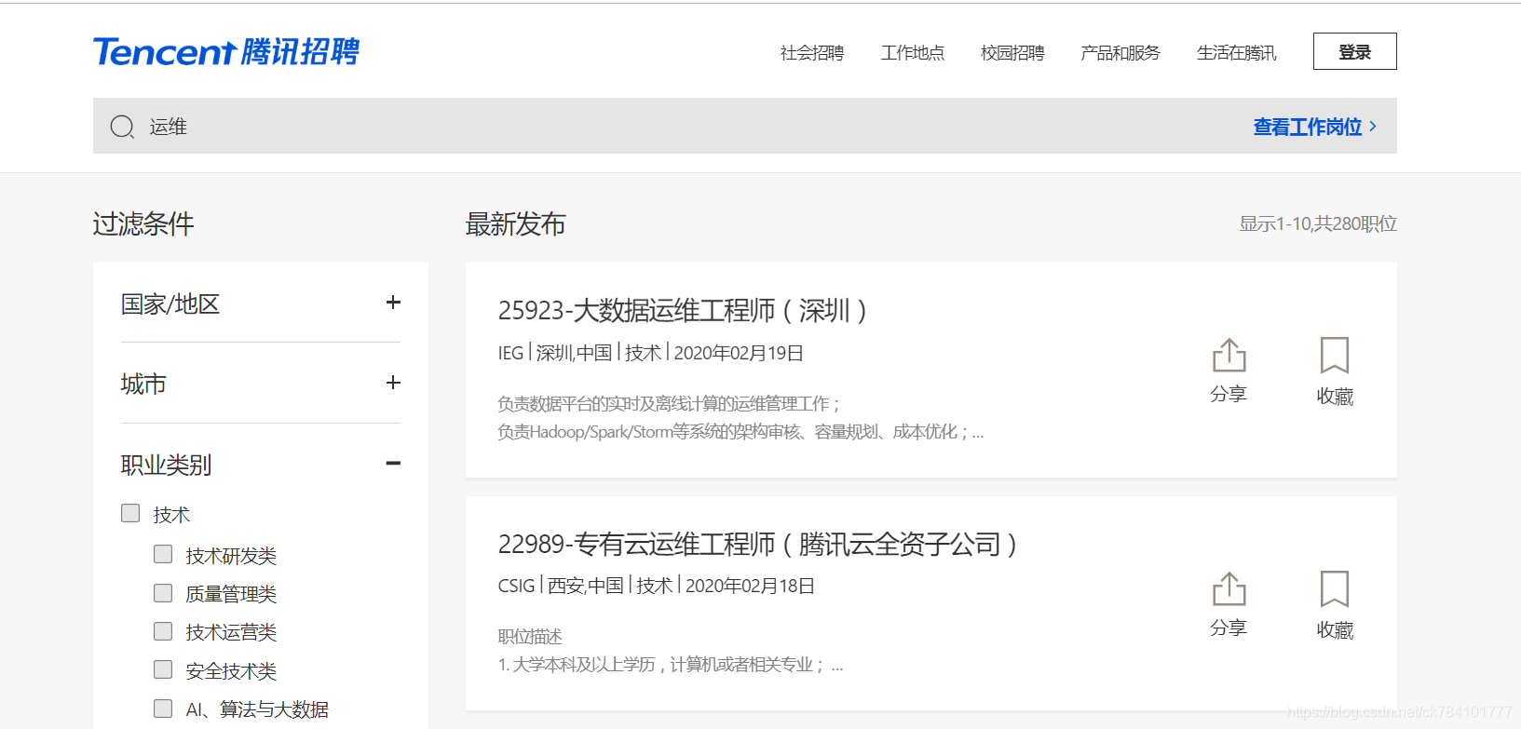1521x729 pixels.
Task: Open 校园招聘 navigation link
Action: (x=1012, y=53)
